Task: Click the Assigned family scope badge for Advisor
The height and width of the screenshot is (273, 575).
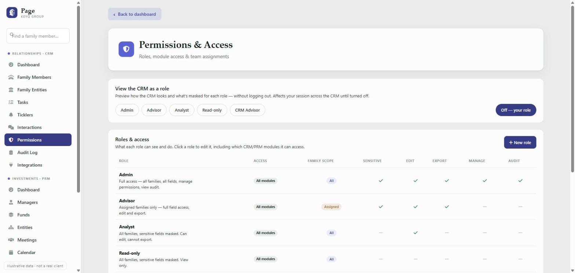Action: pyautogui.click(x=332, y=207)
